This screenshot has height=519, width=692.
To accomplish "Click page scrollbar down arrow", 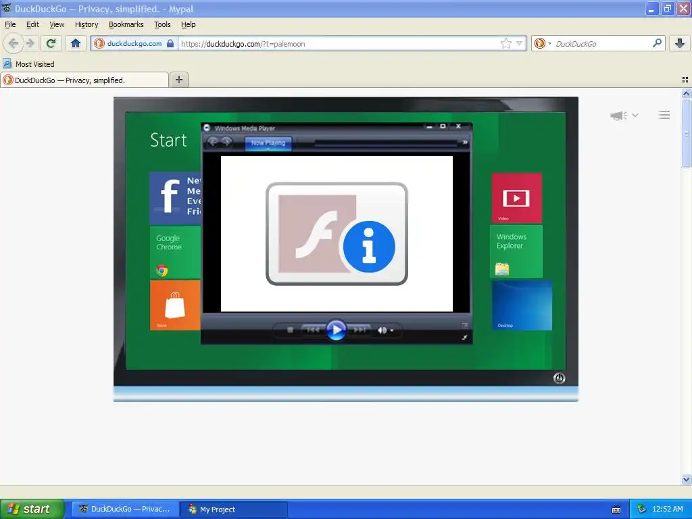I will (686, 479).
